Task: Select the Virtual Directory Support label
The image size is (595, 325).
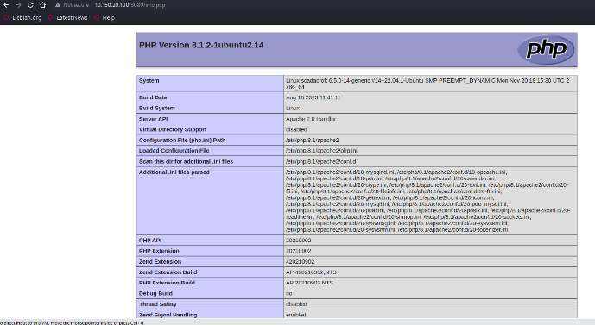Action: (173, 129)
